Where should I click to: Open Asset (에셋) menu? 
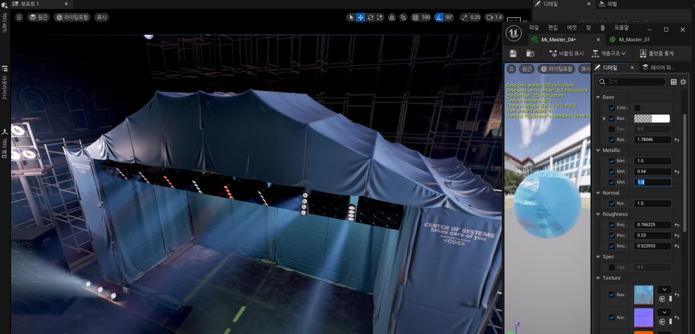pyautogui.click(x=572, y=28)
